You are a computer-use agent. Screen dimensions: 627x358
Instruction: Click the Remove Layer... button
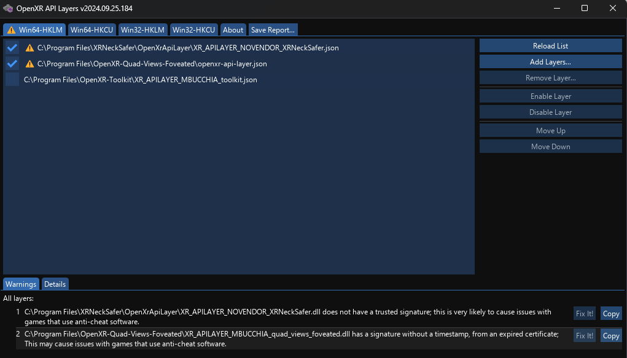tap(551, 78)
